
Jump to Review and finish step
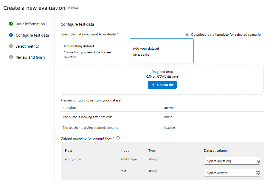click(x=30, y=57)
